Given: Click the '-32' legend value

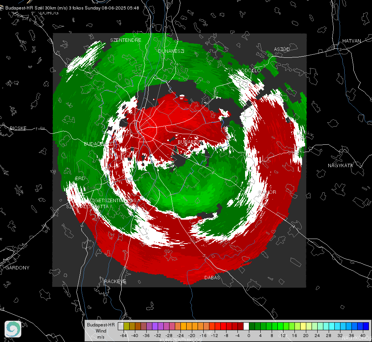Looking at the screenshot, I should coord(158,336).
